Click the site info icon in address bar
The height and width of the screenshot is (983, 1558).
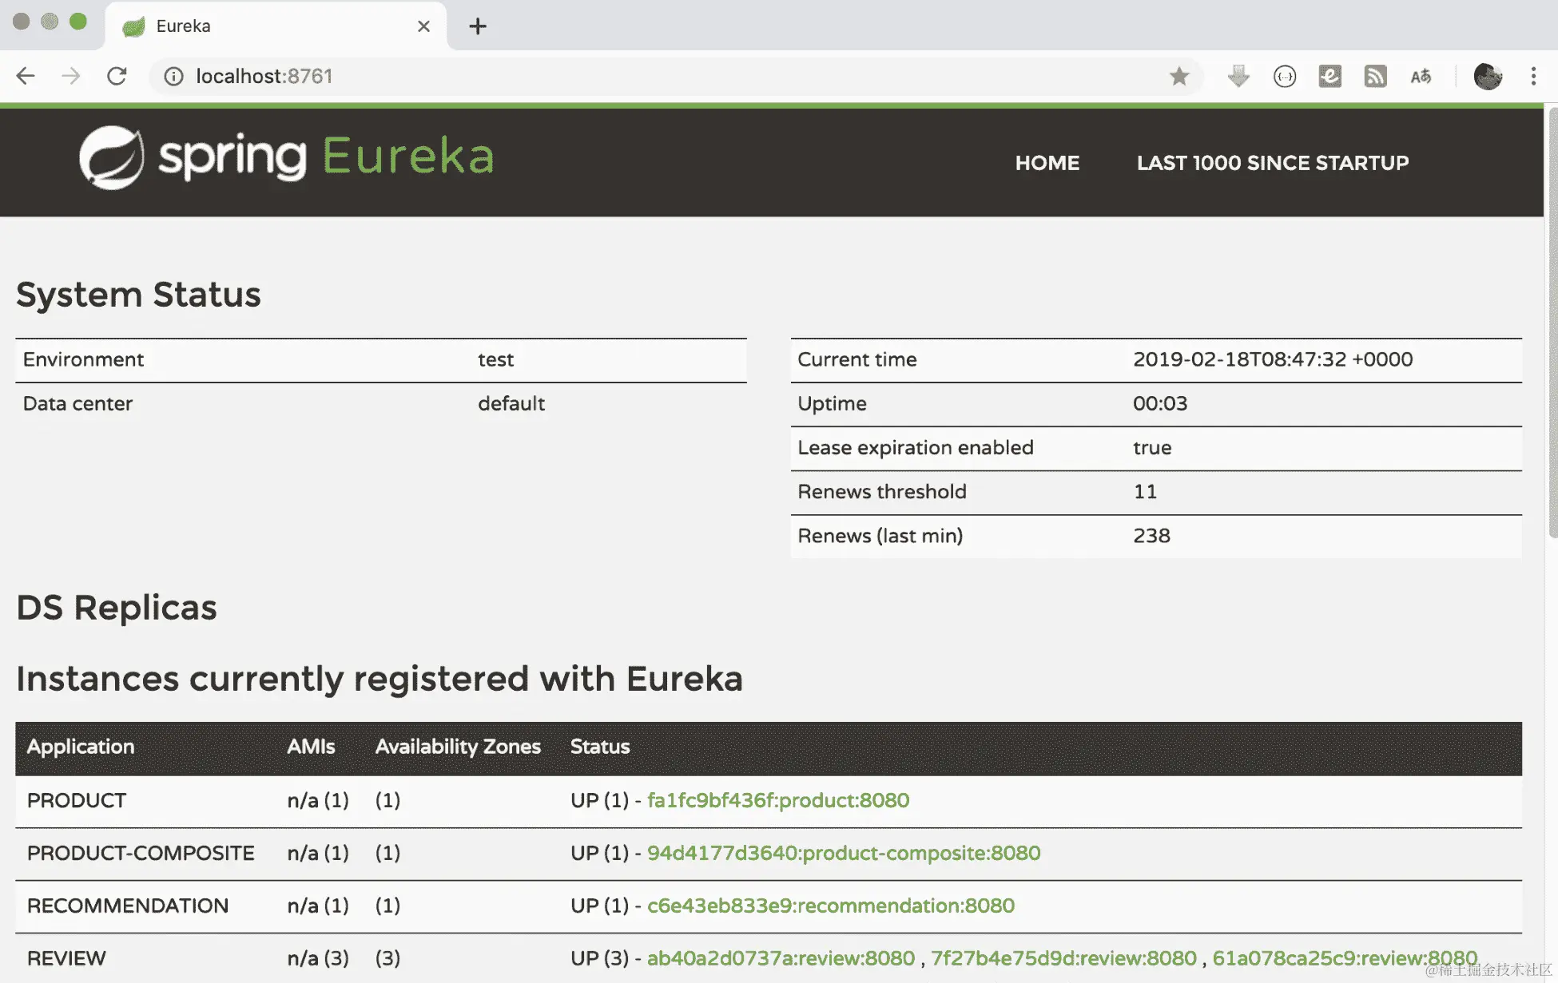[x=173, y=76]
